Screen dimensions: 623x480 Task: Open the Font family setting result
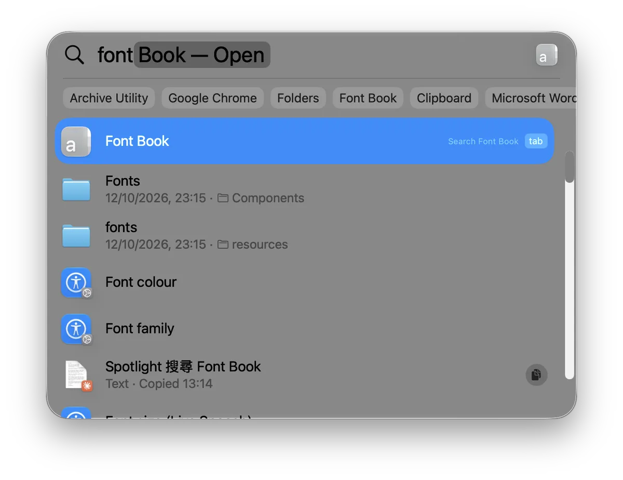pos(305,329)
